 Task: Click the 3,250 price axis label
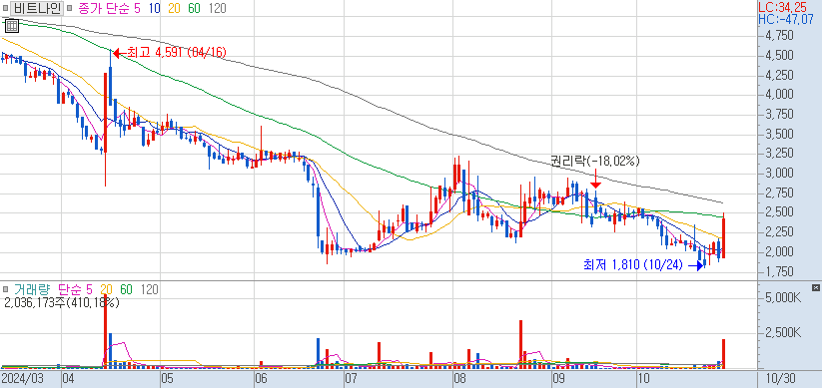coord(779,154)
